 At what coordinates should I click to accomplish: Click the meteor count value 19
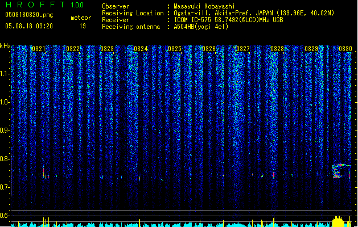[83, 26]
